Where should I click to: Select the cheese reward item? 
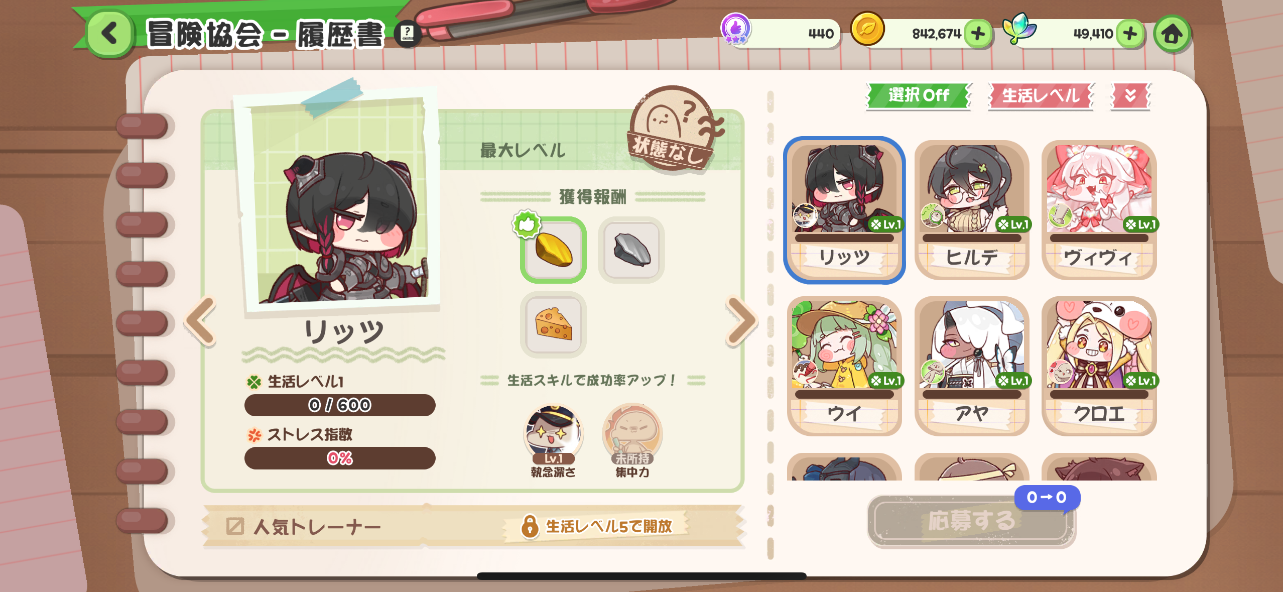coord(553,324)
